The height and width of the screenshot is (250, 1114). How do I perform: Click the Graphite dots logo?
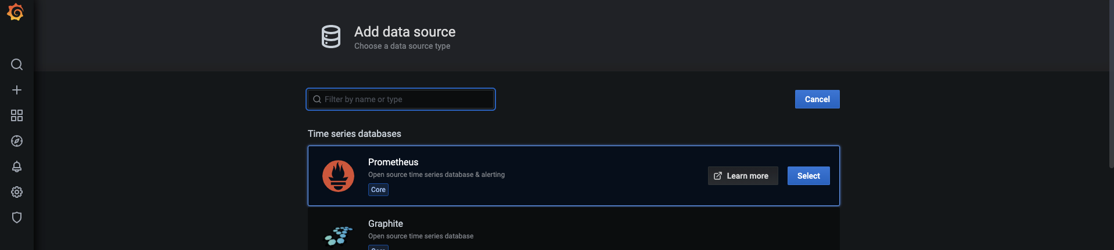339,236
